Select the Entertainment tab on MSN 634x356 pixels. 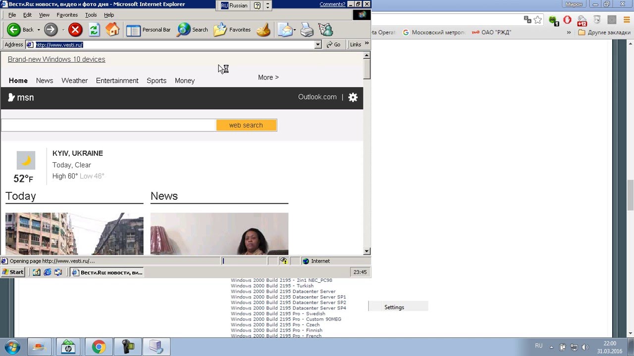pos(117,81)
